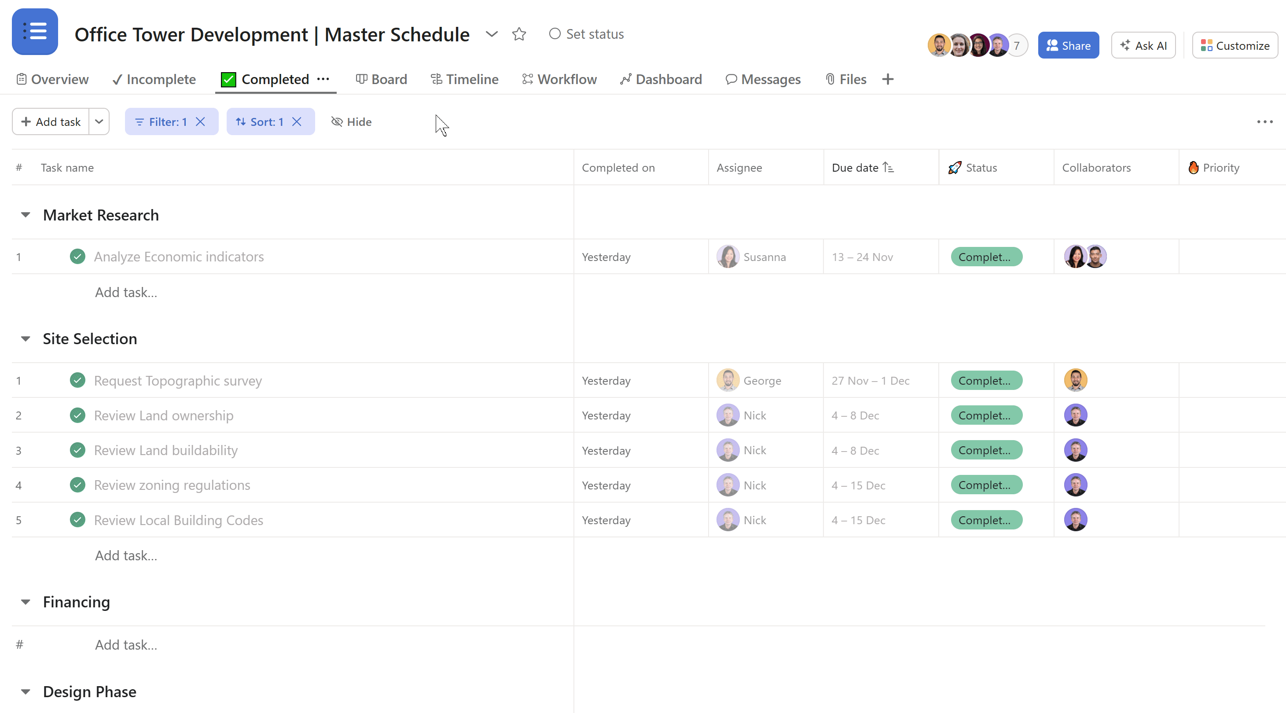Image resolution: width=1286 pixels, height=713 pixels.
Task: Switch to the Workflow view
Action: point(559,79)
